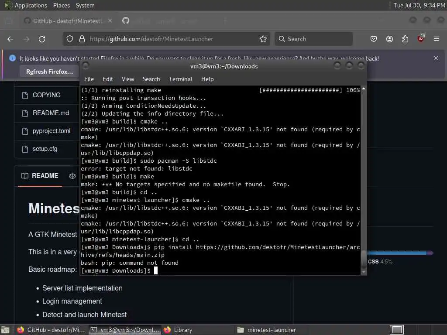The height and width of the screenshot is (335, 447).
Task: Click the info icon in notification bar
Action: point(12,58)
